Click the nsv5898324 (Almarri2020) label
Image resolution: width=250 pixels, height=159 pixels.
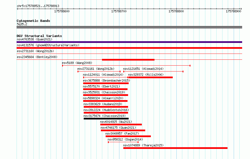103,98
